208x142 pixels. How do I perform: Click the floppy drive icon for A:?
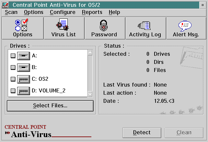tap(23, 56)
